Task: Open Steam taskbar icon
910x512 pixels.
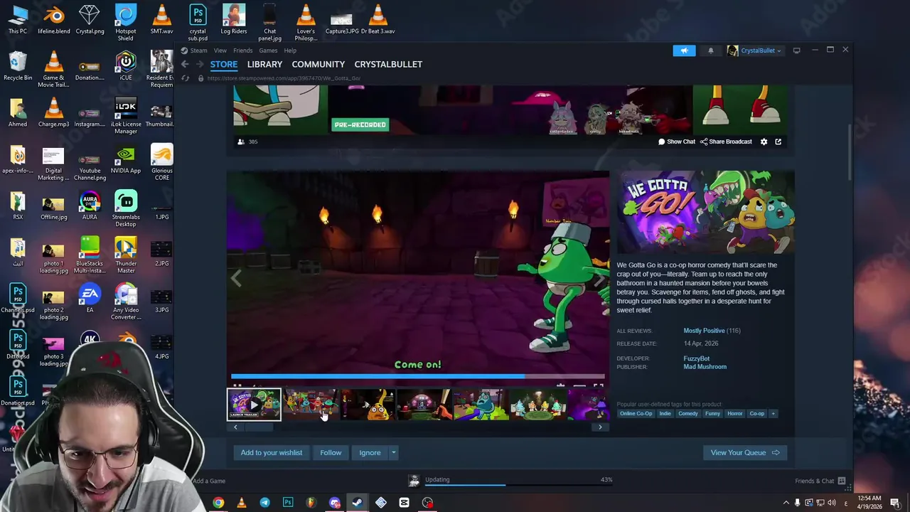Action: click(x=357, y=503)
